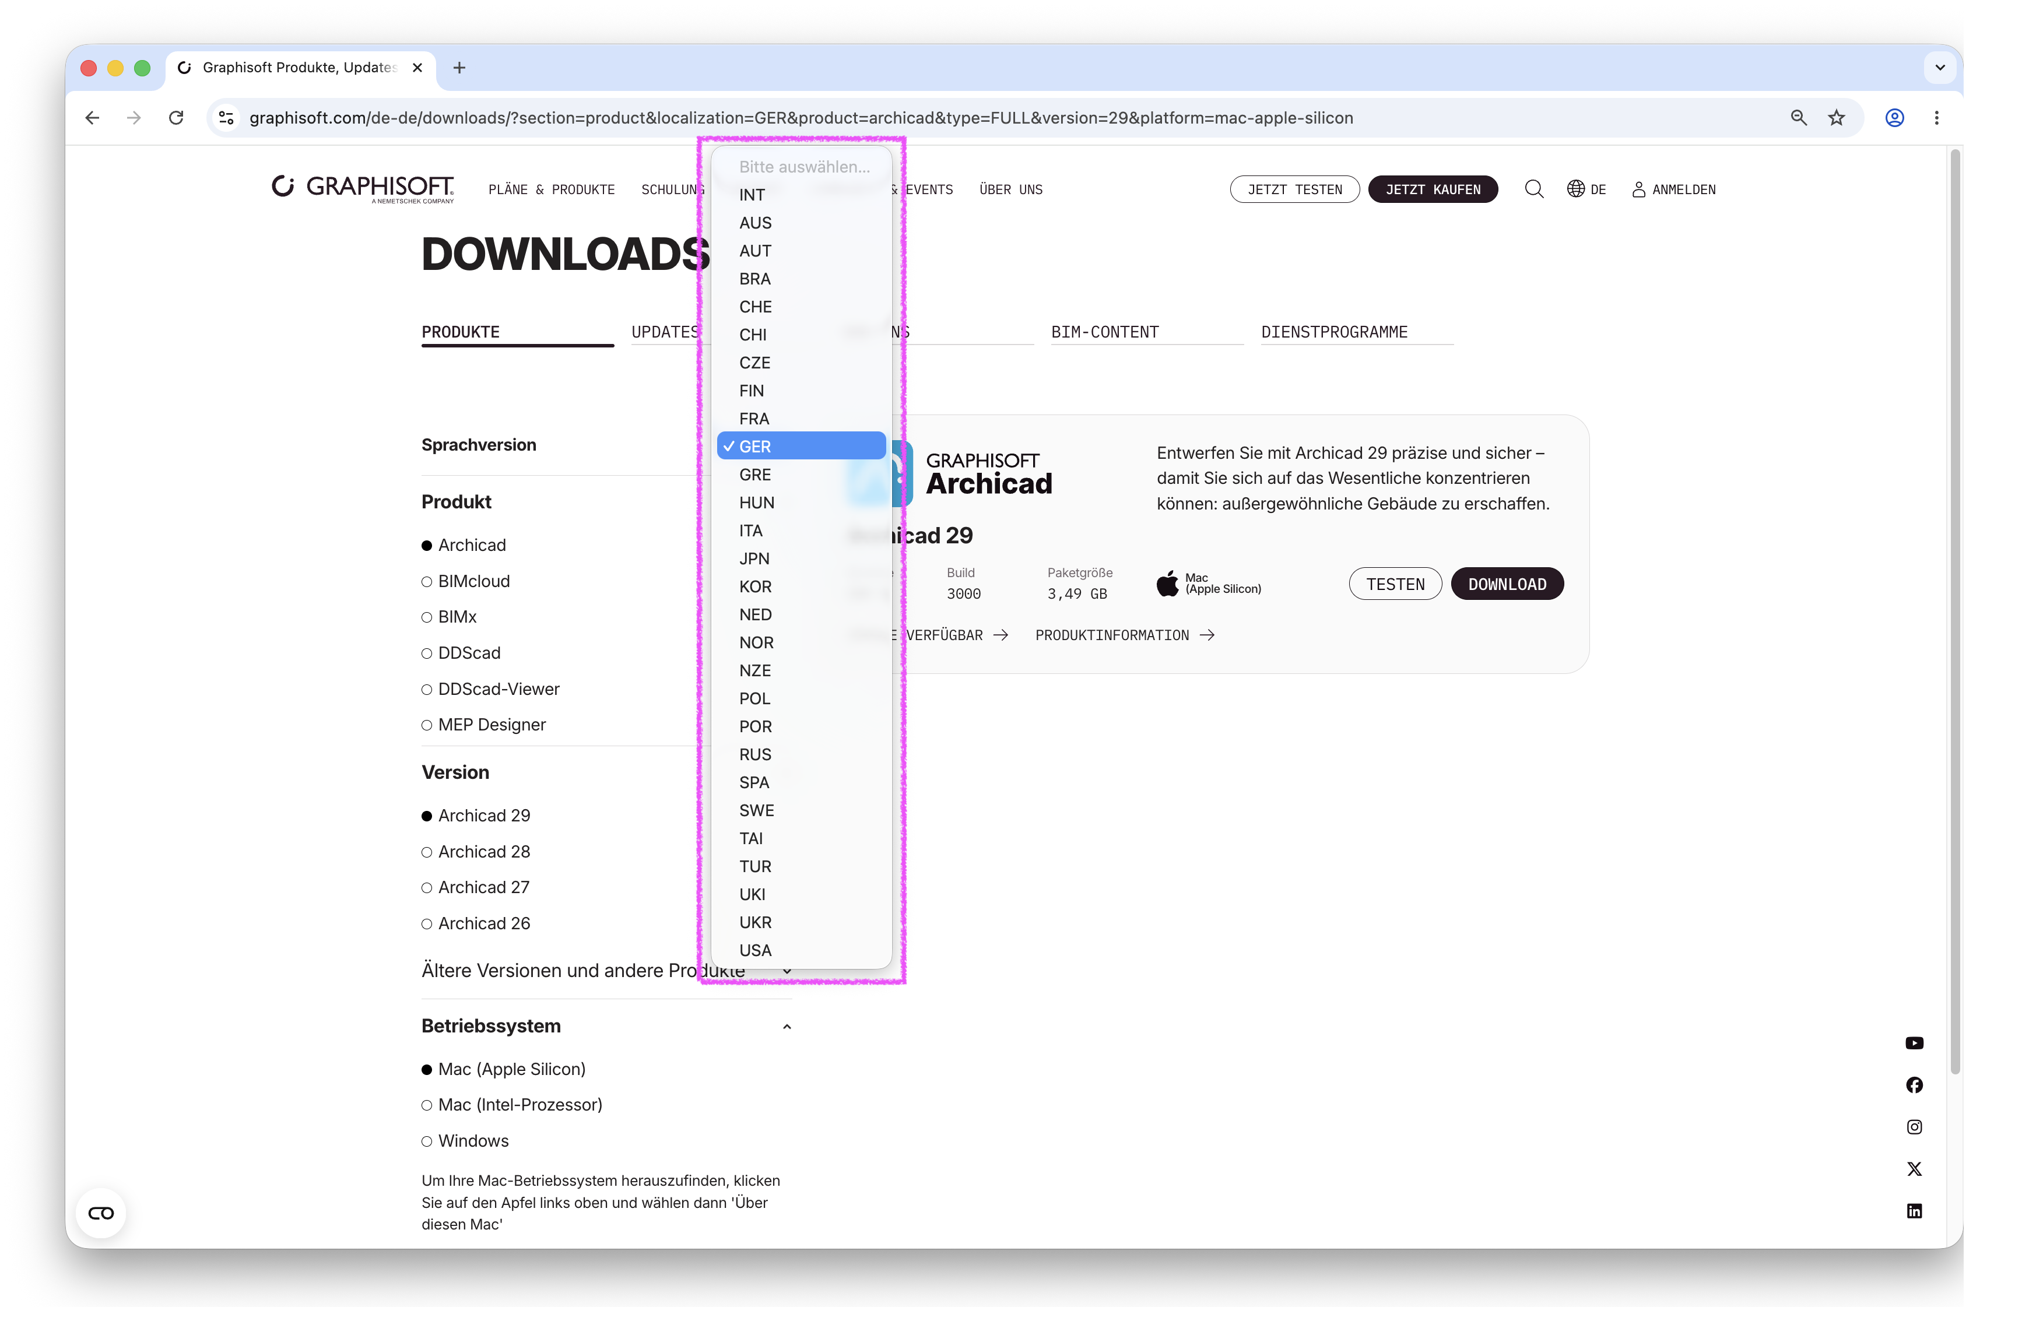Viewport: 2029px width, 1335px height.
Task: Select JPN in the language dropdown
Action: (x=801, y=558)
